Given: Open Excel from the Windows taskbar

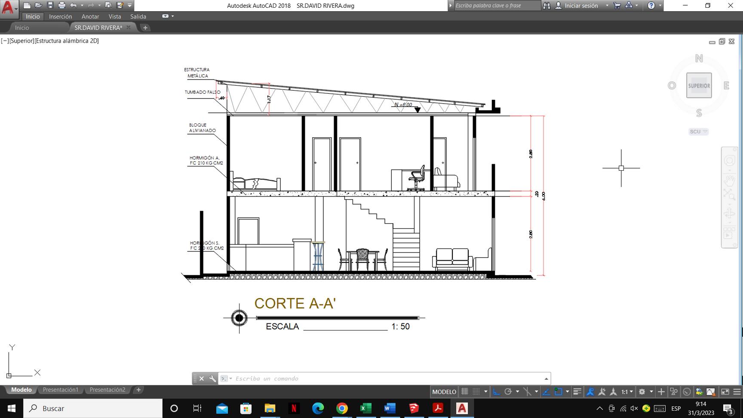Looking at the screenshot, I should pos(365,408).
